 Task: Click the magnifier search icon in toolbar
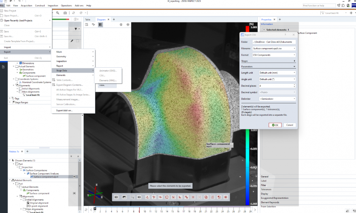[x=58, y=13]
